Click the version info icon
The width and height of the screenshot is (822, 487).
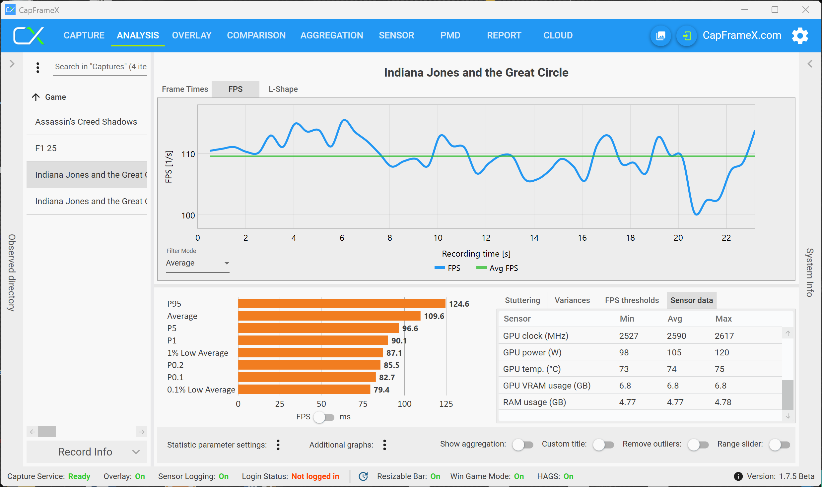pos(738,476)
